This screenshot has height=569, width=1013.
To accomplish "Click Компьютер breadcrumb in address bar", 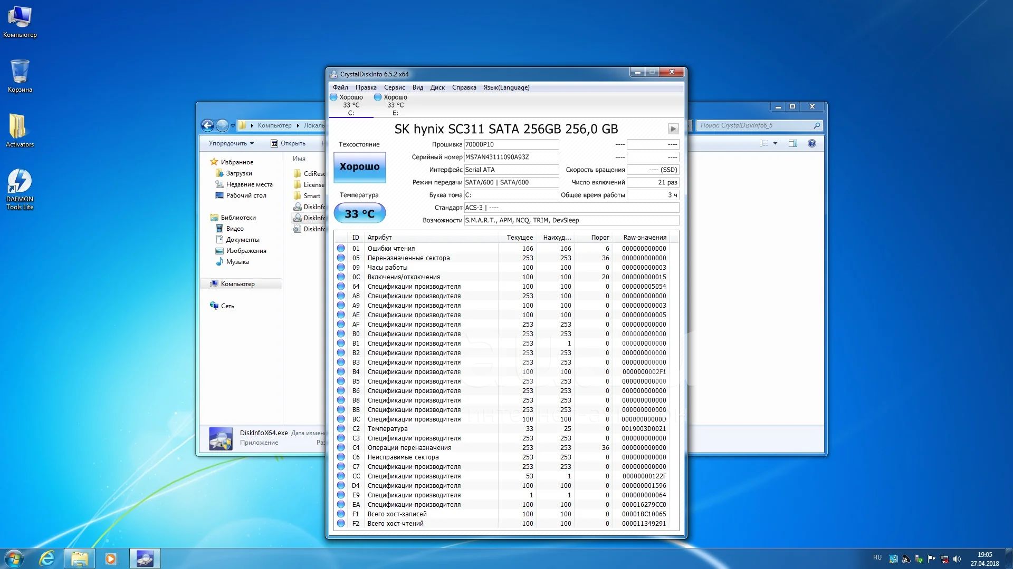I will pyautogui.click(x=274, y=125).
